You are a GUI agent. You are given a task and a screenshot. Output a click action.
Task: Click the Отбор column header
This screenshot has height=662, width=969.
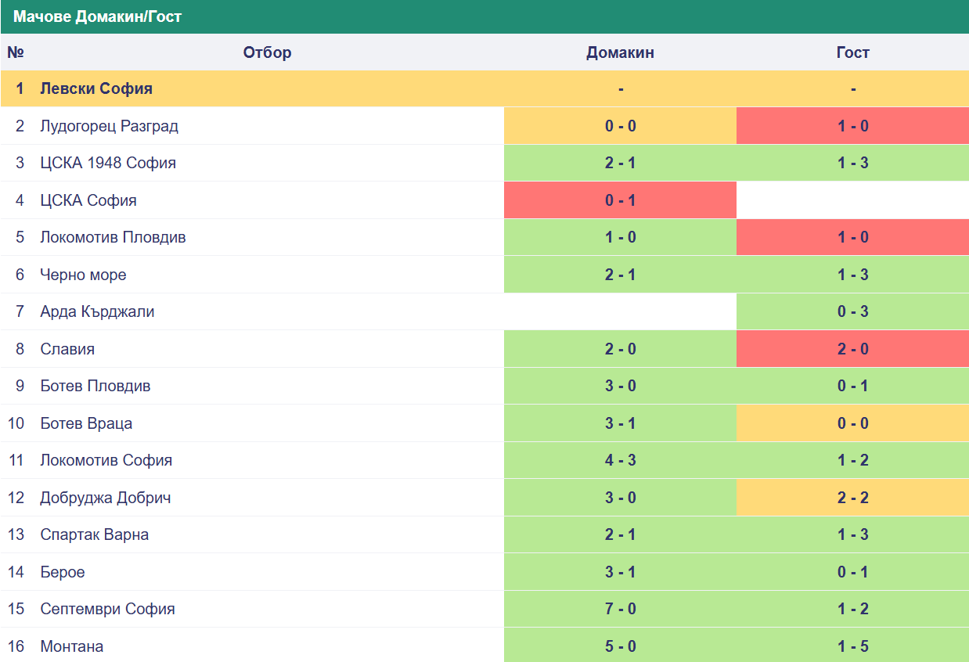coord(267,52)
